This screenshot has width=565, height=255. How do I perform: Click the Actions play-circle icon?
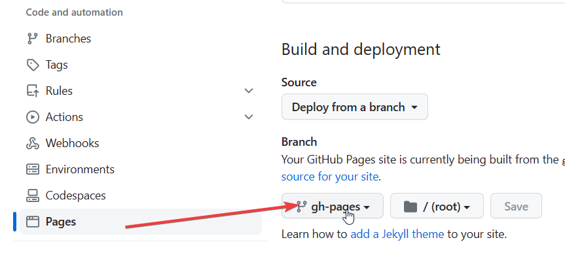point(33,117)
